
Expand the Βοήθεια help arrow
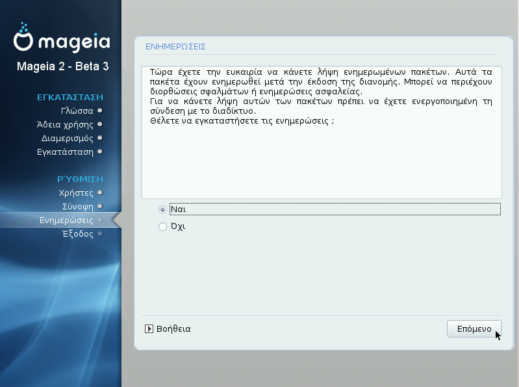pos(149,328)
